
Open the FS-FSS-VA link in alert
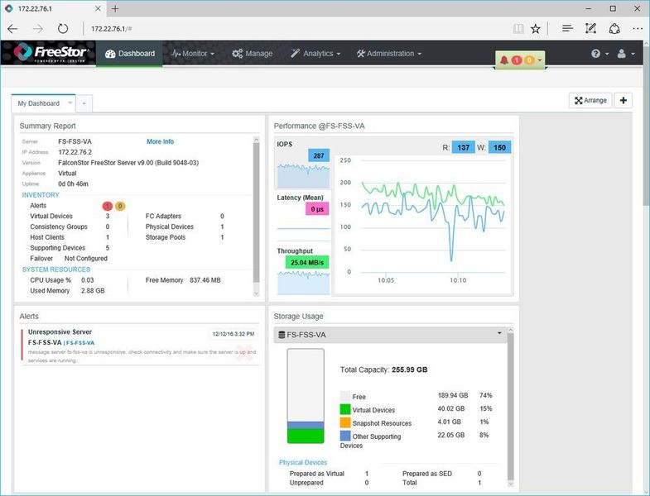click(80, 343)
